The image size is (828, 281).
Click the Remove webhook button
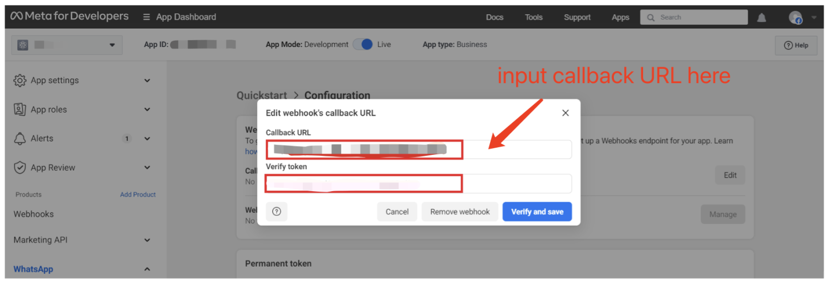click(x=460, y=212)
